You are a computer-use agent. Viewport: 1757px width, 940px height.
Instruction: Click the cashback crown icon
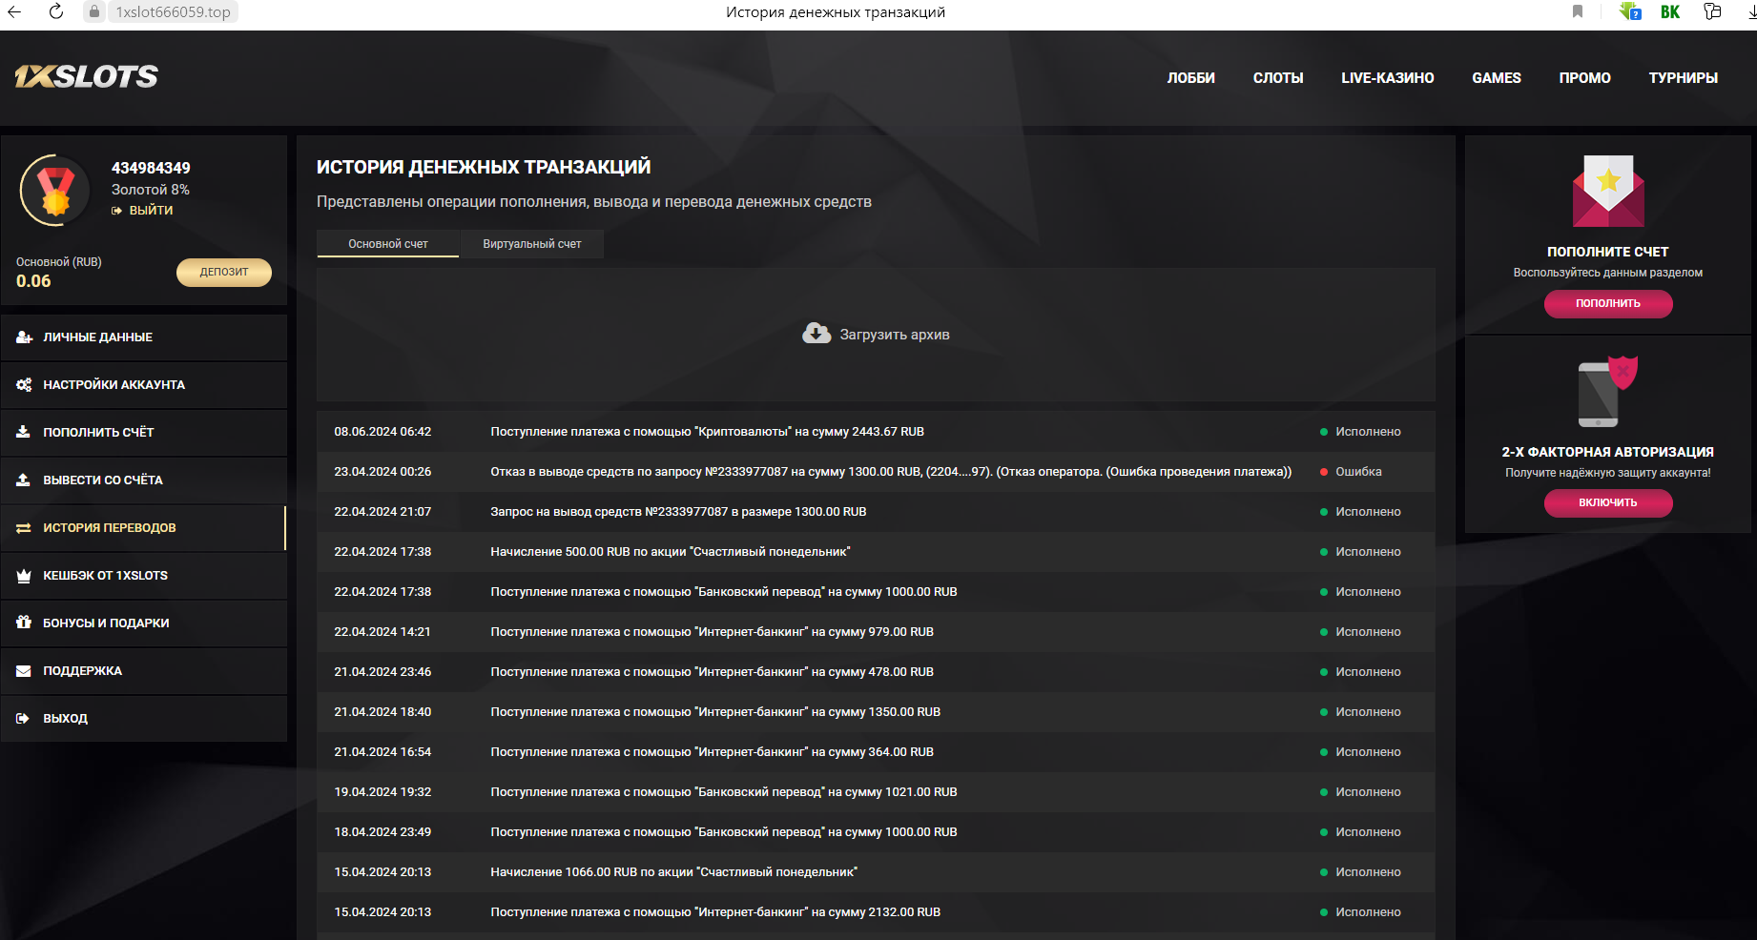(x=24, y=576)
